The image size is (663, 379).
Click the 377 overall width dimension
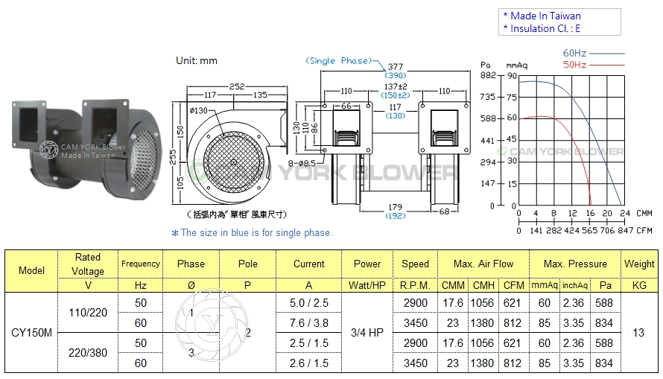pos(396,67)
